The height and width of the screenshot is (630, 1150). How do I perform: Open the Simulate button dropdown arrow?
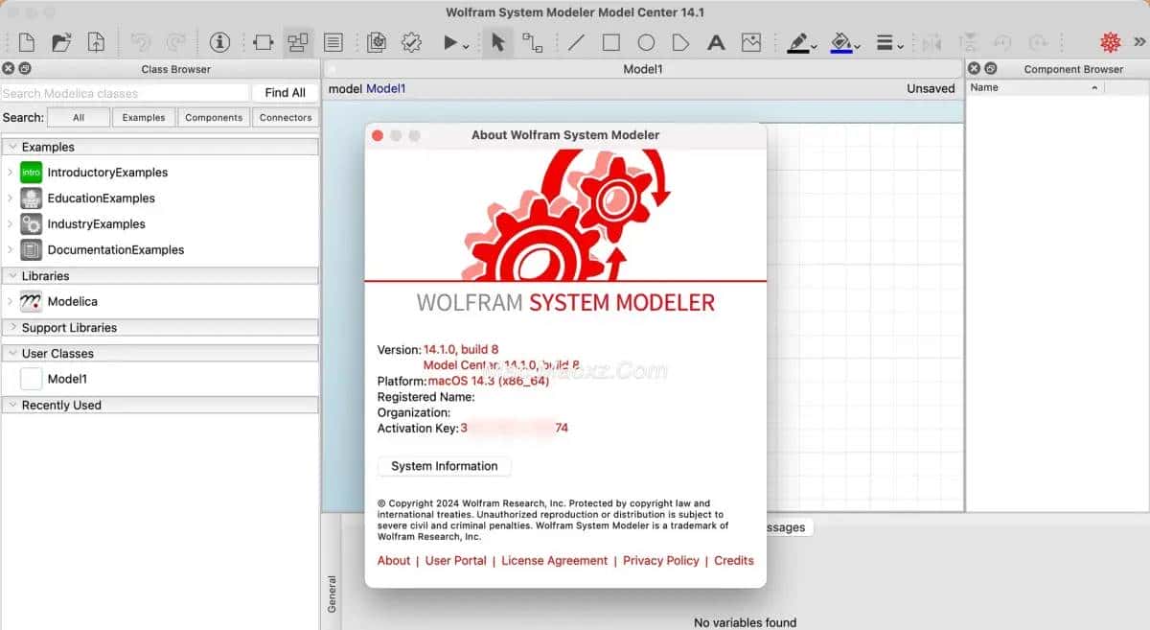(x=466, y=45)
